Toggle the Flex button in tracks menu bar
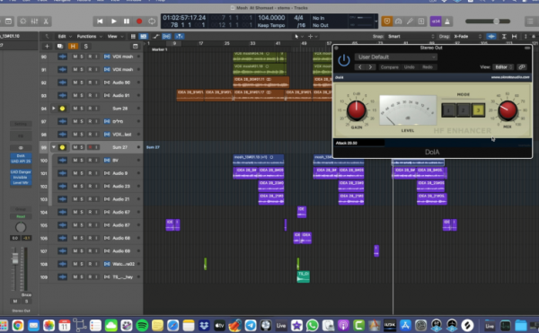 coord(166,37)
